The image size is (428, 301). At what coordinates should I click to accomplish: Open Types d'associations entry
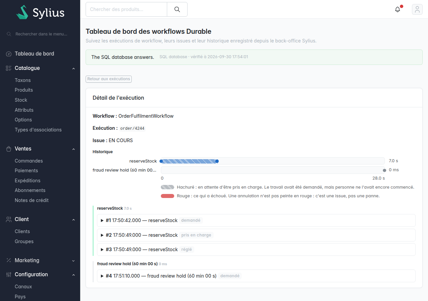[x=38, y=130]
